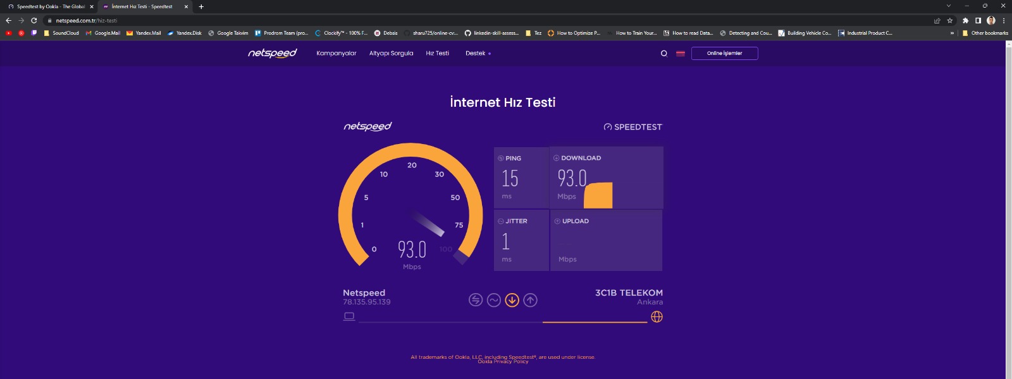Close the İnternet Hız Testi tab
This screenshot has width=1012, height=379.
186,6
